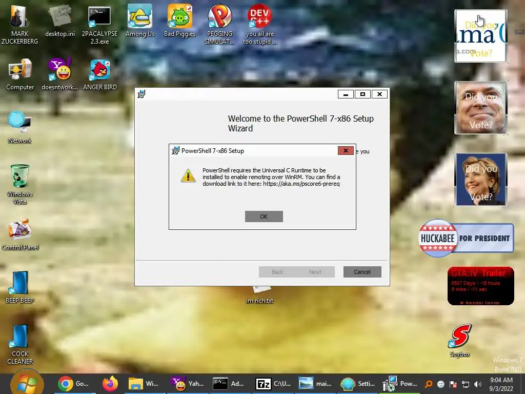
Task: Open the Action Center flag icon
Action: point(453,384)
